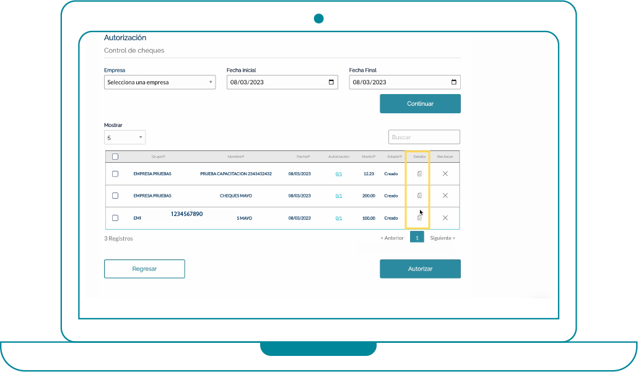Check the CHEQUES MAYO row checkbox
Viewport: 638px width, 372px height.
click(115, 196)
